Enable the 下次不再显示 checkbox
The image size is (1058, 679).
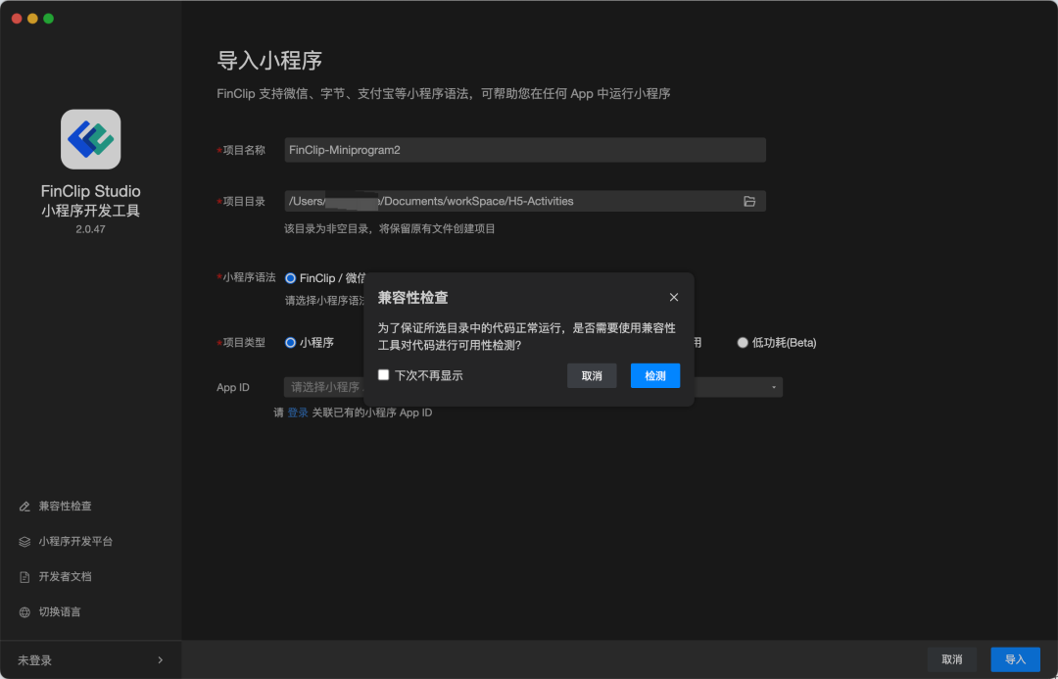coord(383,374)
